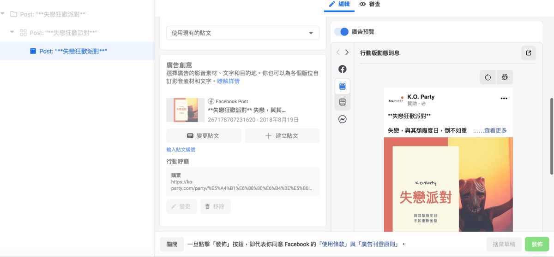Switch to the 審查 tab

click(370, 4)
